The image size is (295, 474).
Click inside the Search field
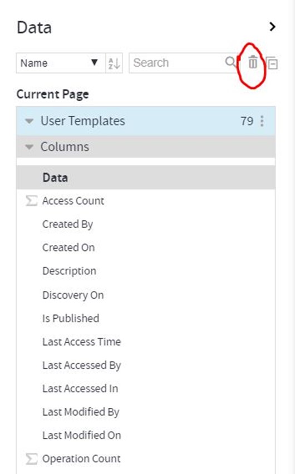click(x=179, y=63)
